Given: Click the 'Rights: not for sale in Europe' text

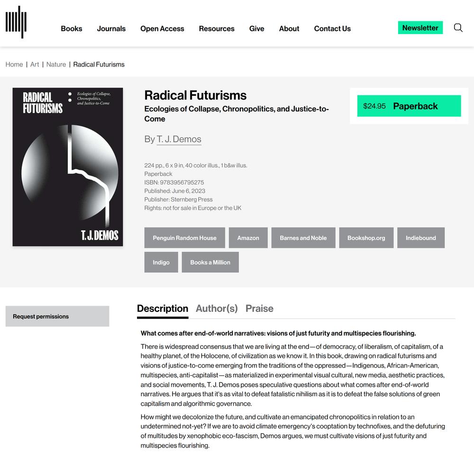Looking at the screenshot, I should (x=193, y=208).
